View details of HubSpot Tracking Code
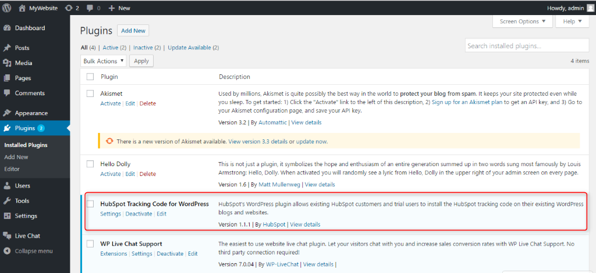This screenshot has width=596, height=273. coord(305,224)
